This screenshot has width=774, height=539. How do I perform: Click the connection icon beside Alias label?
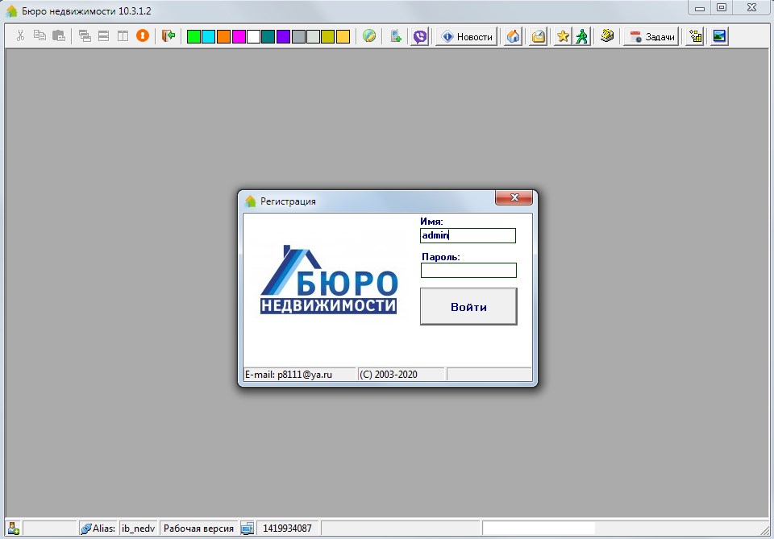(86, 529)
